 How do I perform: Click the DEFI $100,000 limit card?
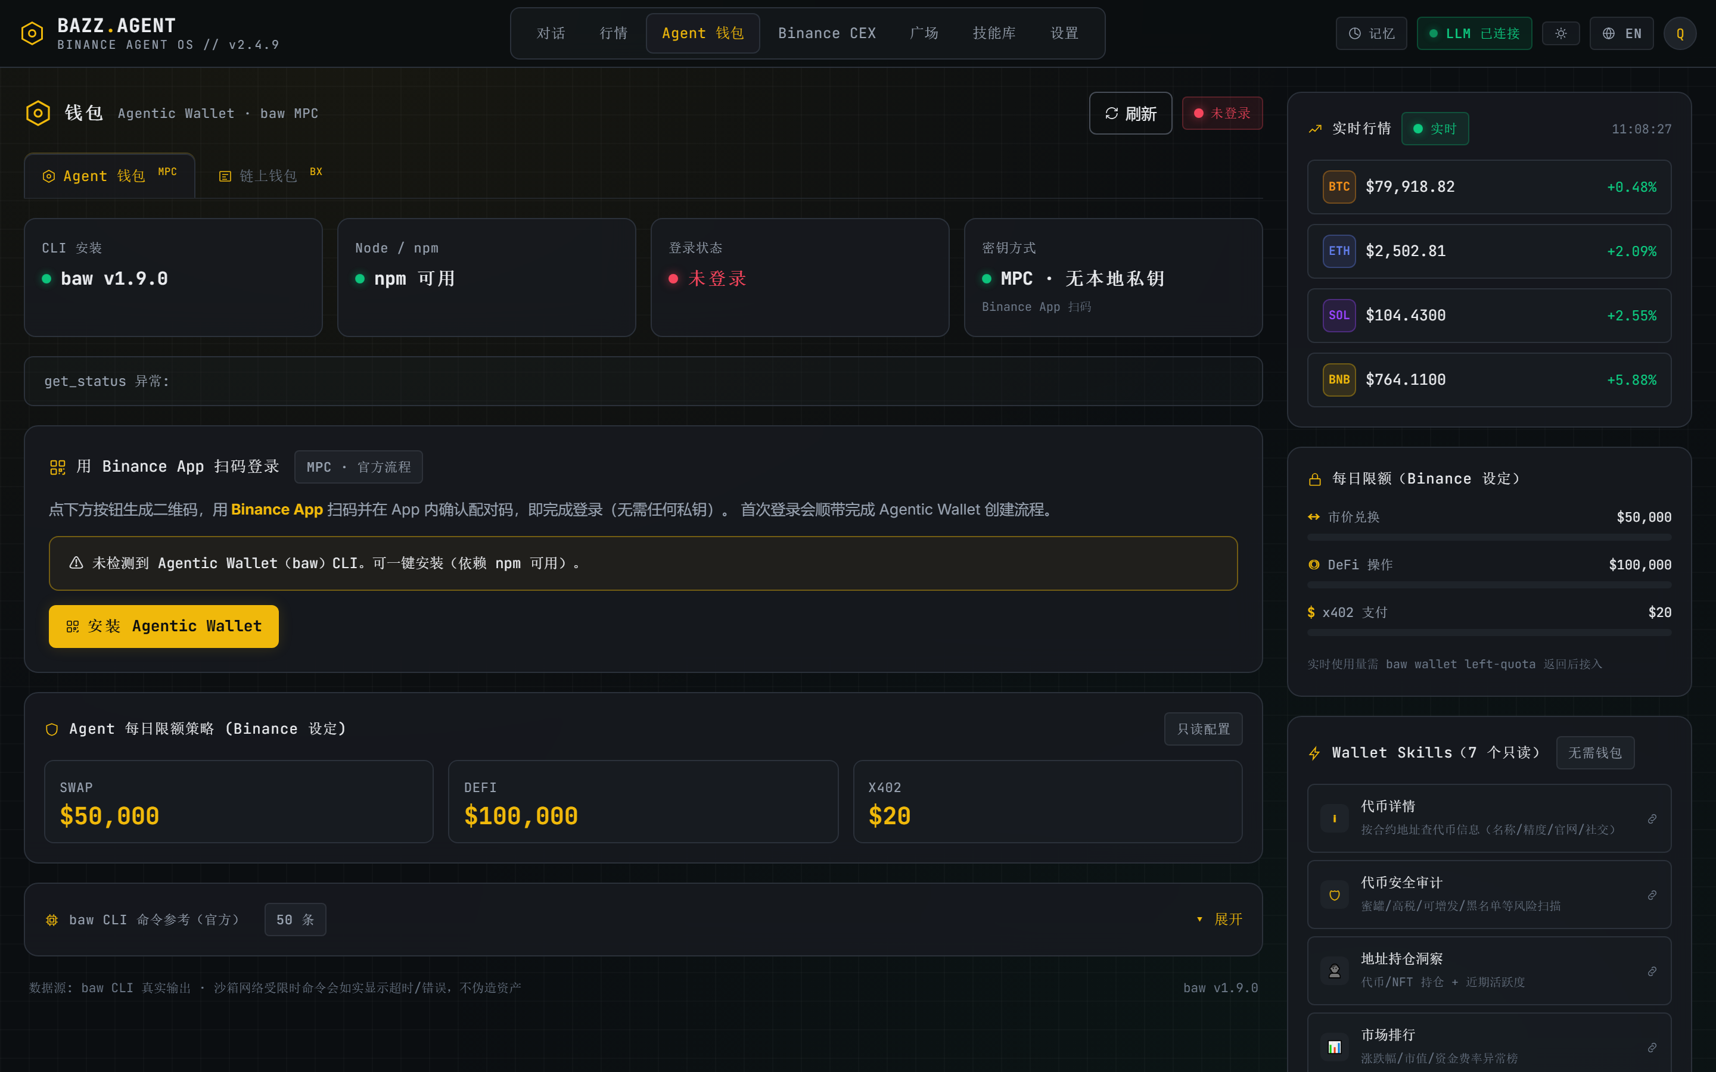643,802
